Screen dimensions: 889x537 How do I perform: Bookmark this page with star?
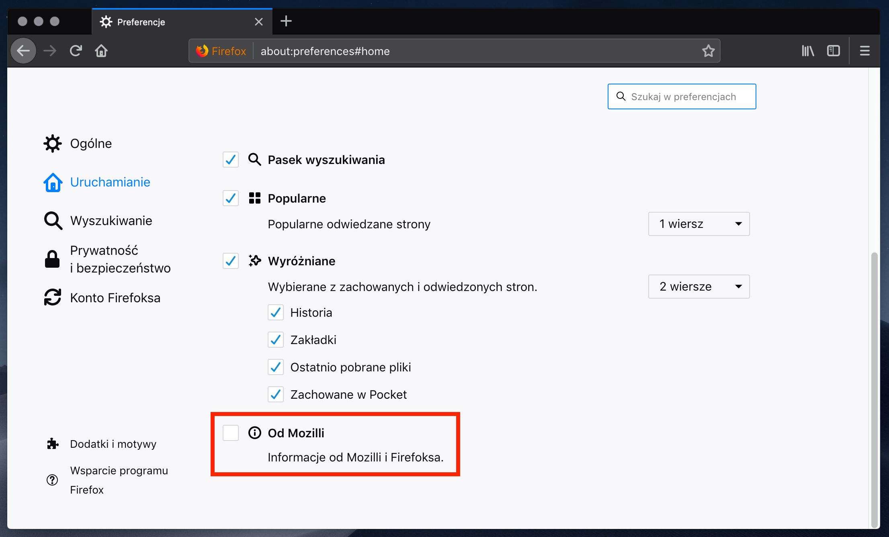708,51
